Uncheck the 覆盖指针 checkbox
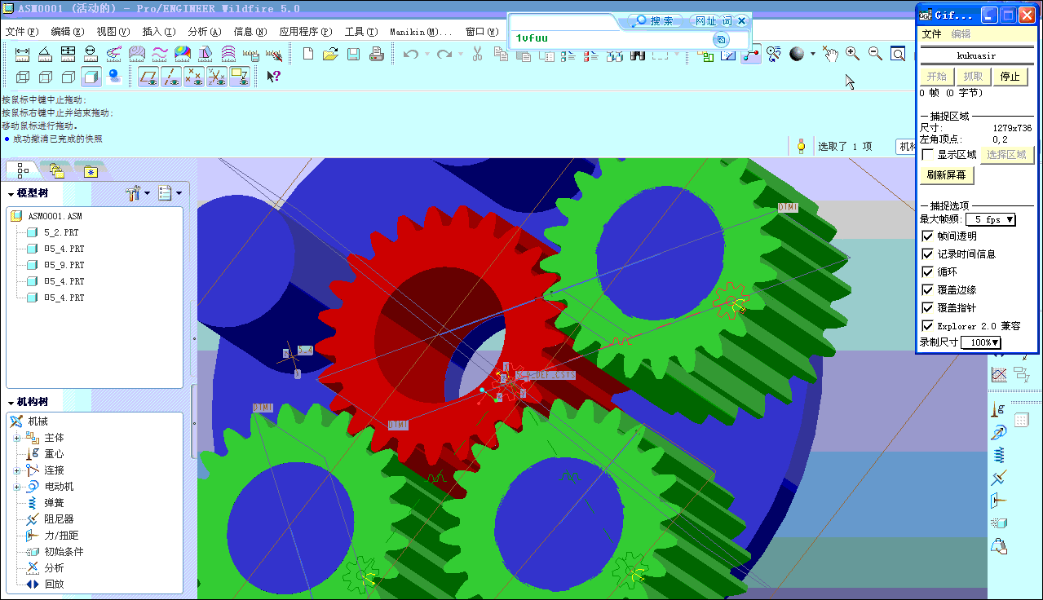 pos(927,307)
